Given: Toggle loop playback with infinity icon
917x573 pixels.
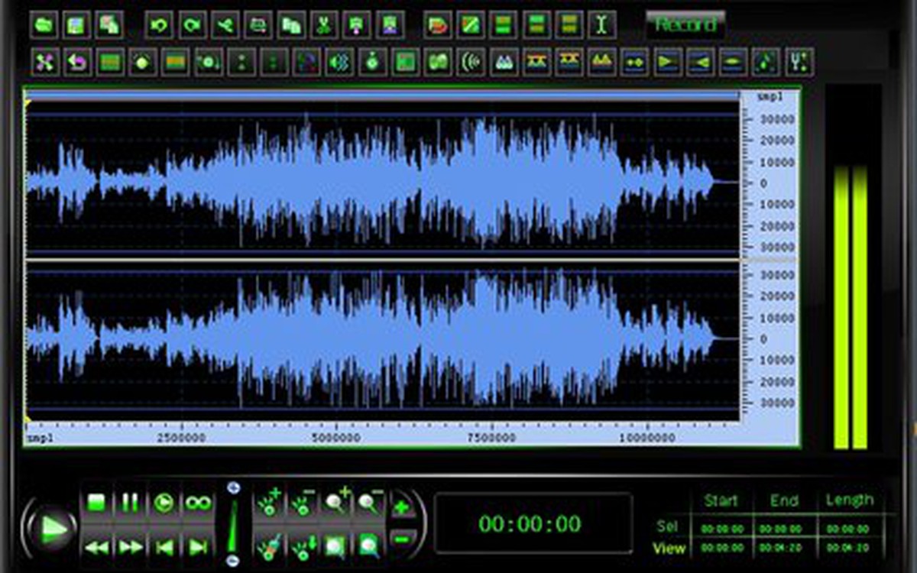Looking at the screenshot, I should (198, 502).
